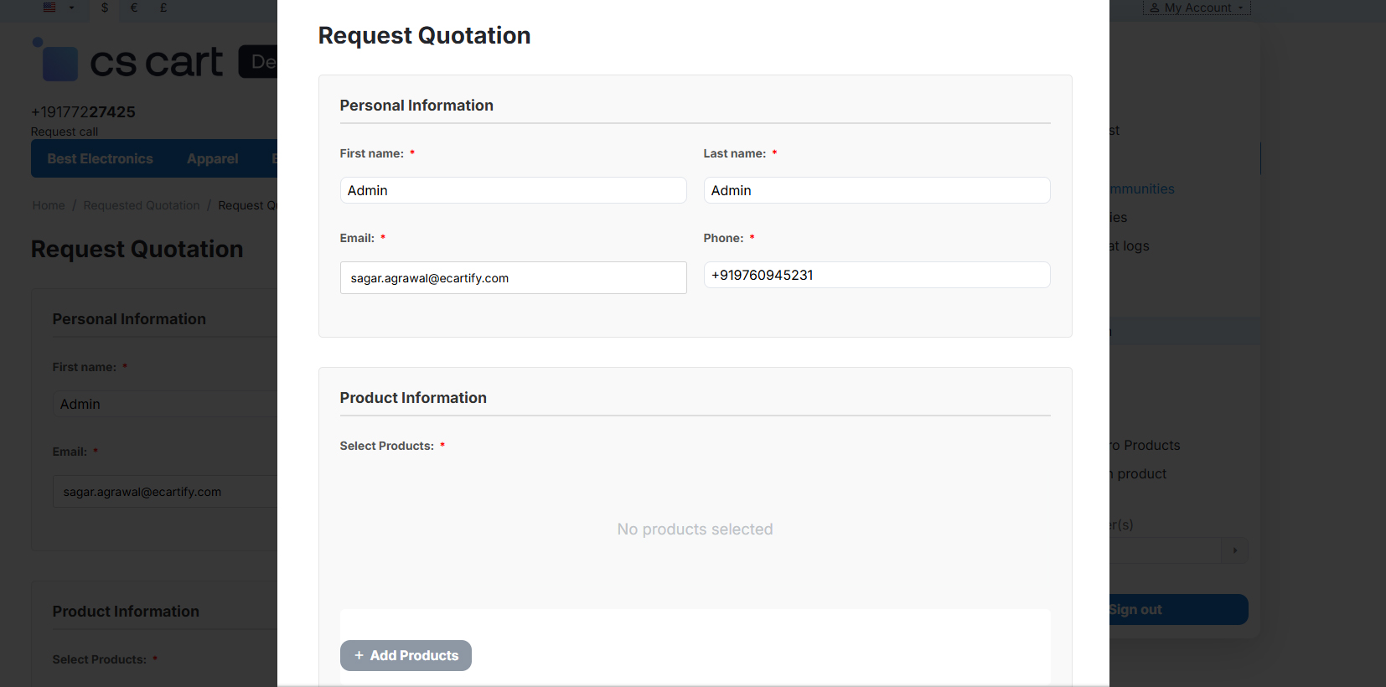Switch currency to euro symbol
The height and width of the screenshot is (687, 1386).
point(134,8)
